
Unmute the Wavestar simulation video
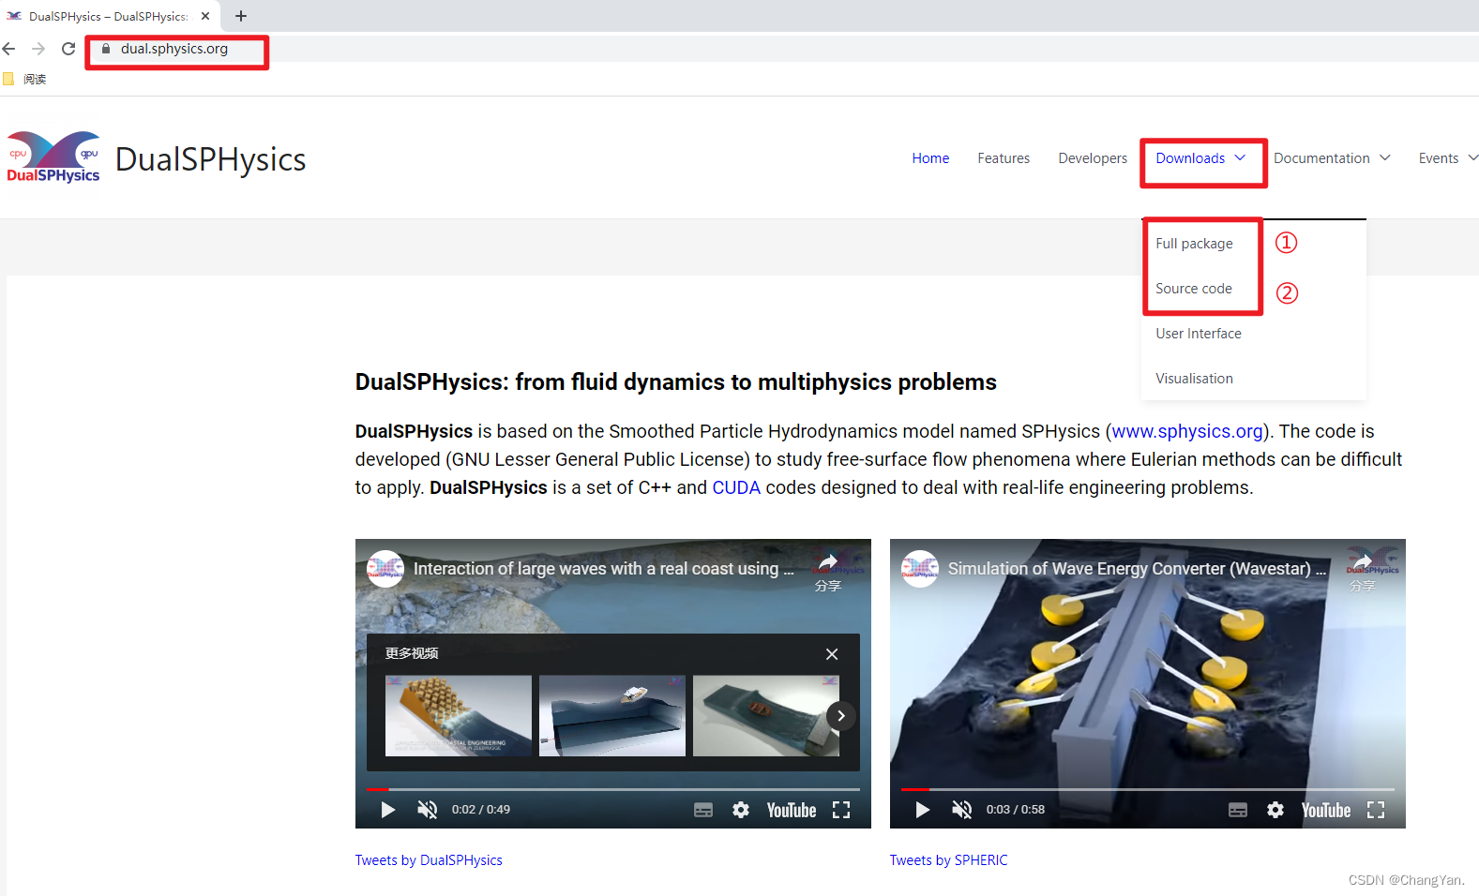(962, 810)
